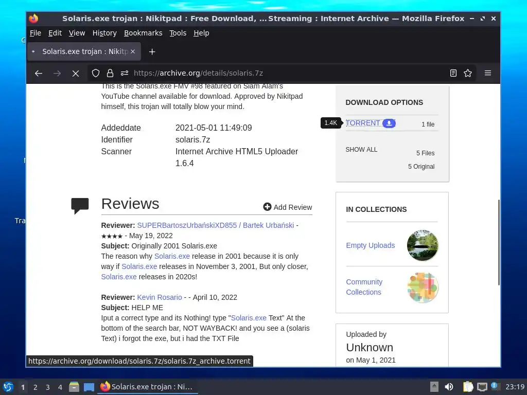Click the Addeddate value 2021-05-01 11:49:09

pyautogui.click(x=214, y=128)
